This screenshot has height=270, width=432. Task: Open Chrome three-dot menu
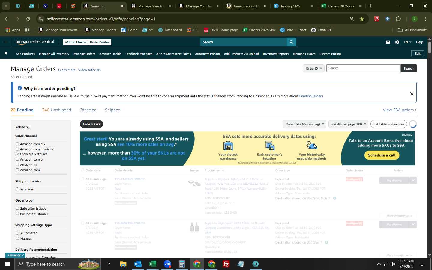tap(425, 19)
